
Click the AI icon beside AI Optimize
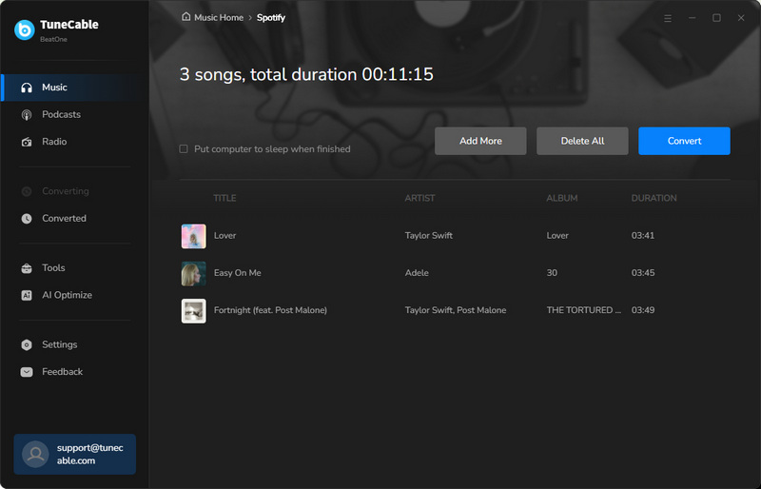click(27, 295)
